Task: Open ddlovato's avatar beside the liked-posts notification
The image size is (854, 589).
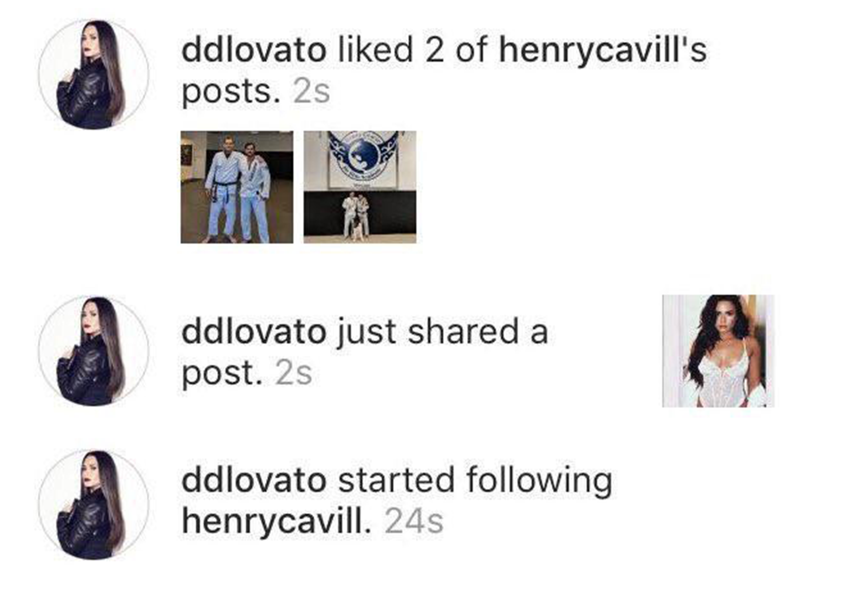Action: tap(94, 74)
